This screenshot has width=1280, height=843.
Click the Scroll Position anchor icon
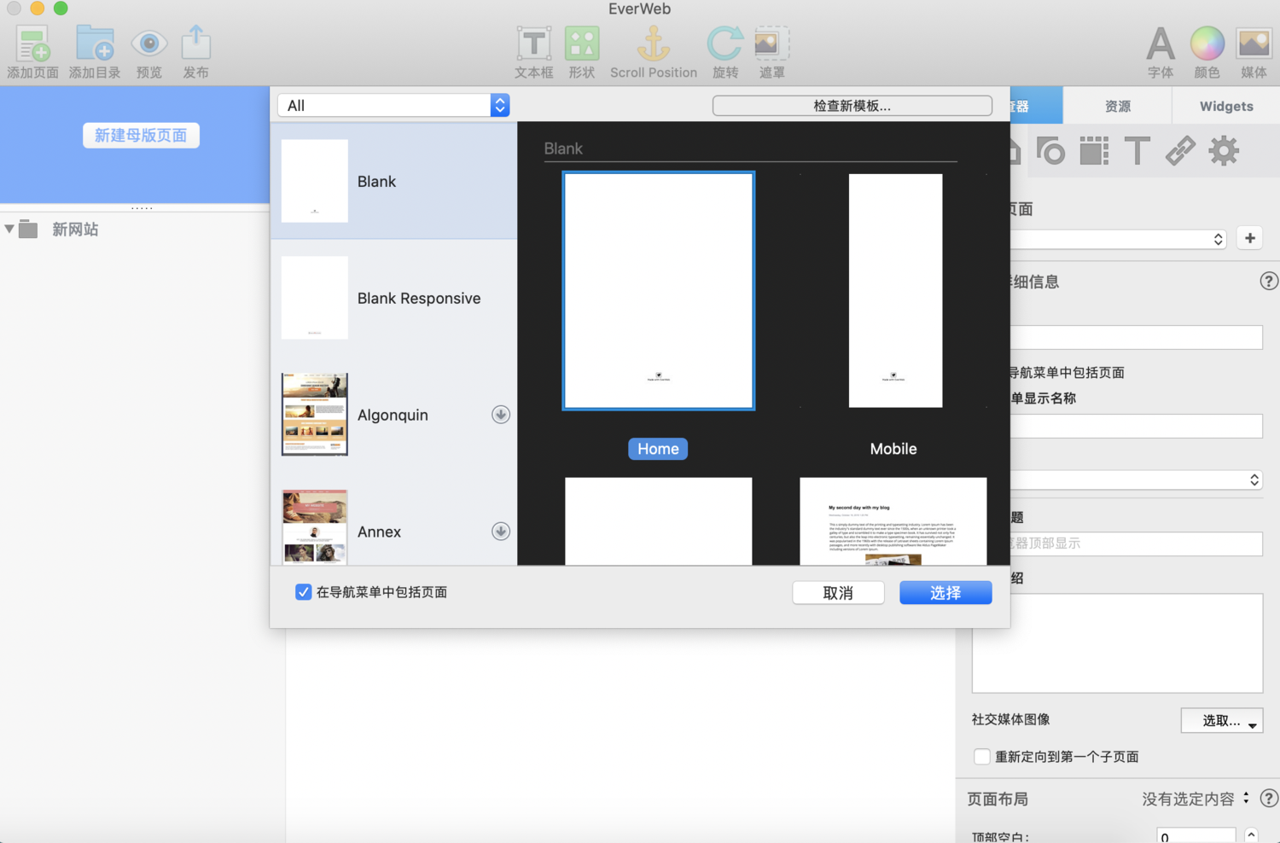coord(654,44)
